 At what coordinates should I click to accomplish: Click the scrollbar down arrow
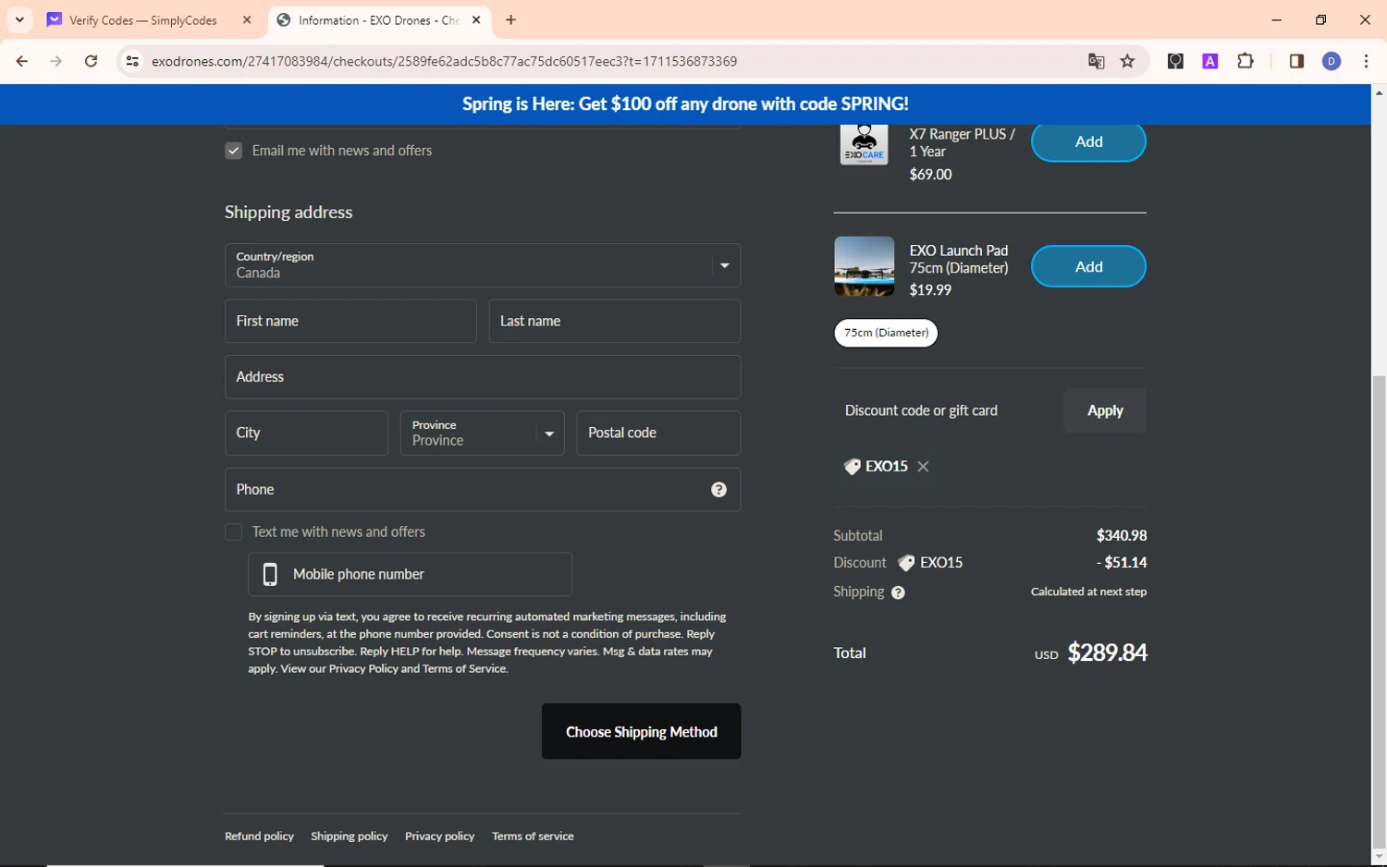[1379, 857]
